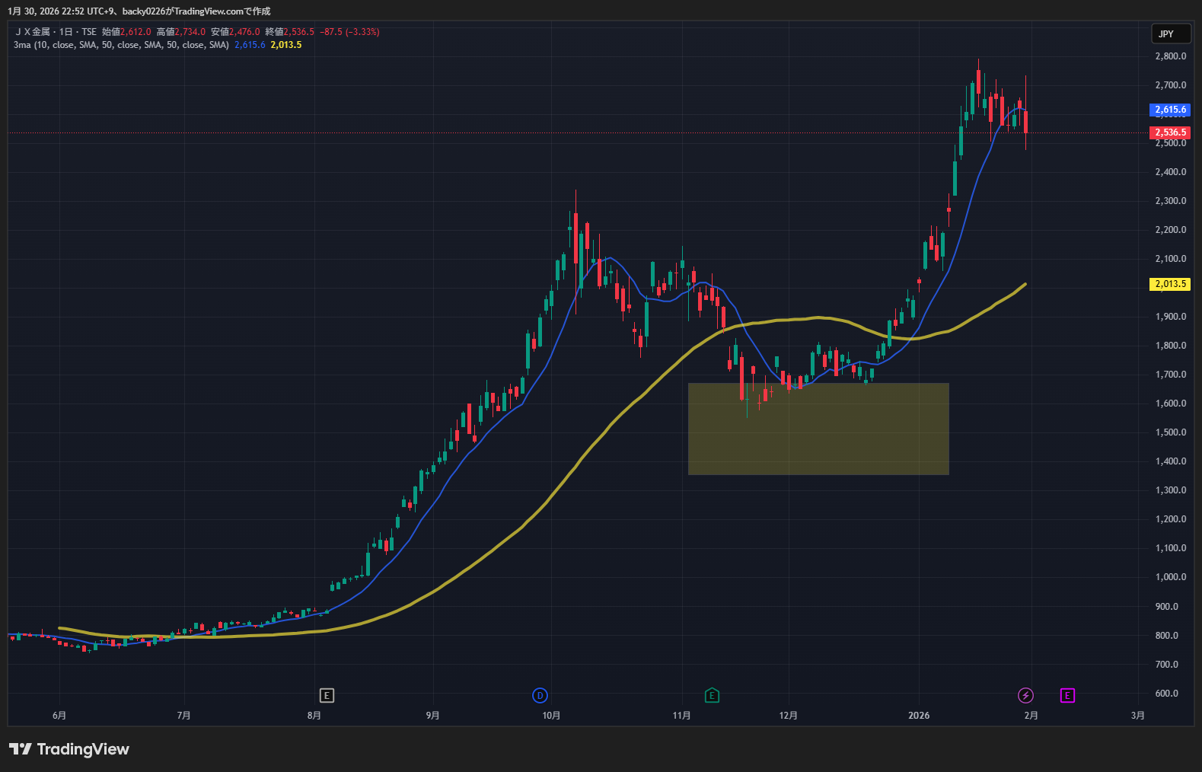Click the 6月 label on time axis

click(59, 716)
